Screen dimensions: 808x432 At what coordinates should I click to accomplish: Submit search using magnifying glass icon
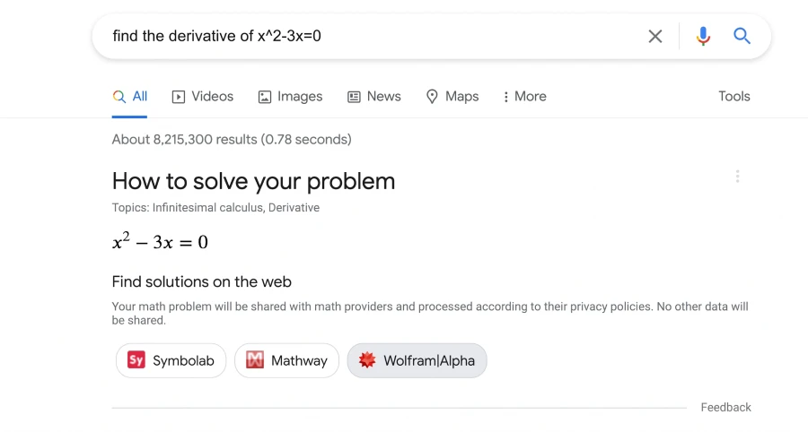pyautogui.click(x=742, y=36)
